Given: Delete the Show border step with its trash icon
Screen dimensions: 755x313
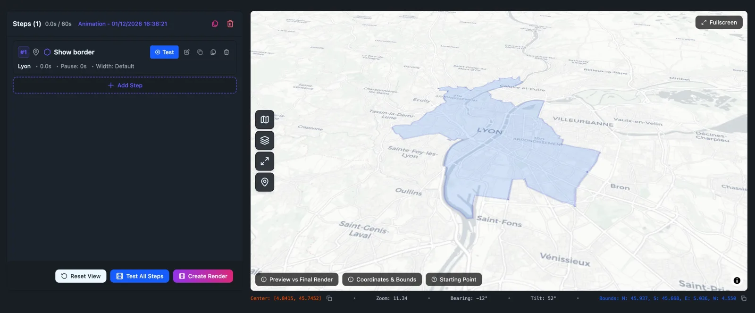Looking at the screenshot, I should coord(226,52).
